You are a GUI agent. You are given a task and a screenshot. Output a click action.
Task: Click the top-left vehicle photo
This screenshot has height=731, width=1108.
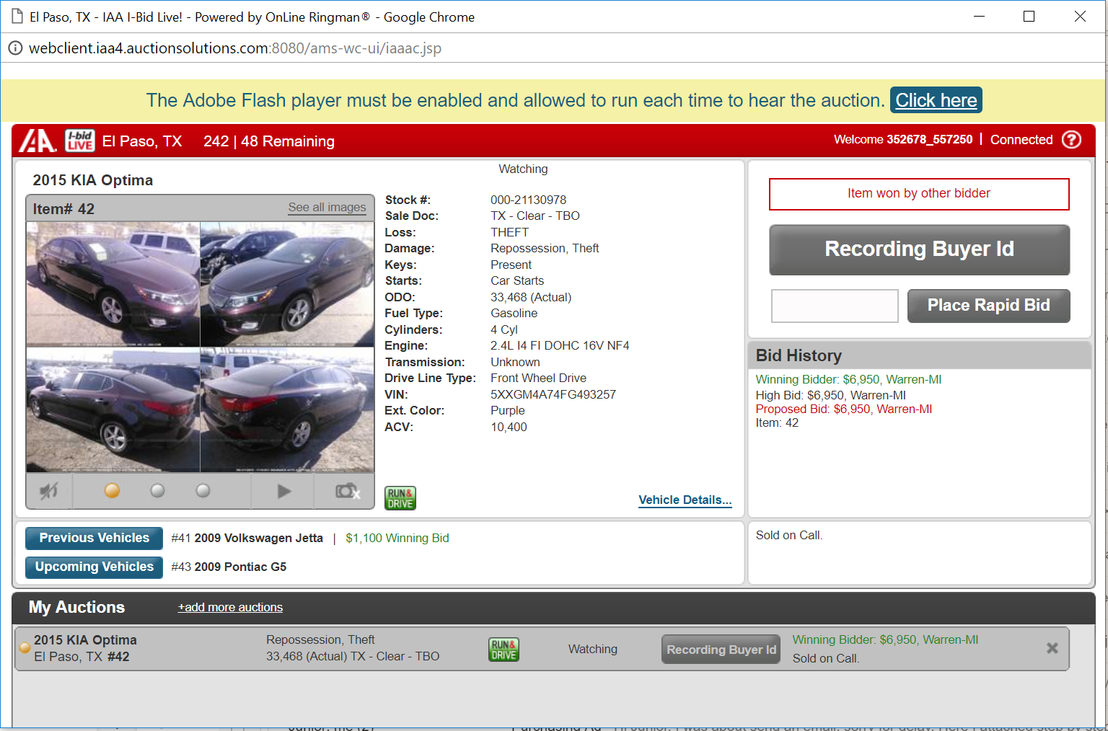[x=113, y=284]
